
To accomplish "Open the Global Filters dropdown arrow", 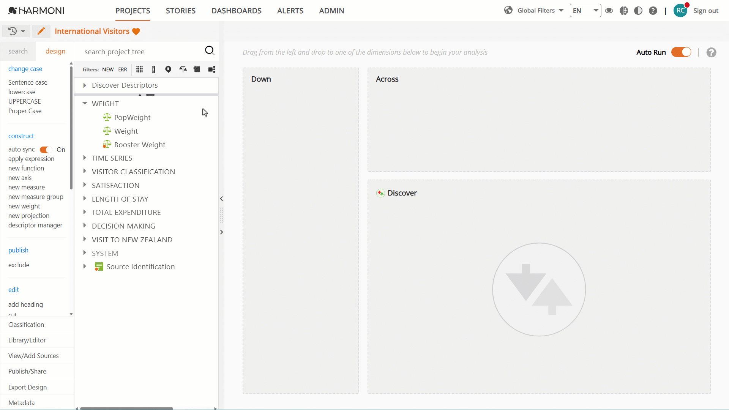I will coord(561,10).
